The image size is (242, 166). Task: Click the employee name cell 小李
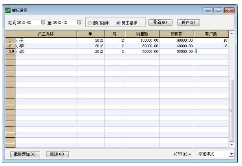pyautogui.click(x=46, y=46)
